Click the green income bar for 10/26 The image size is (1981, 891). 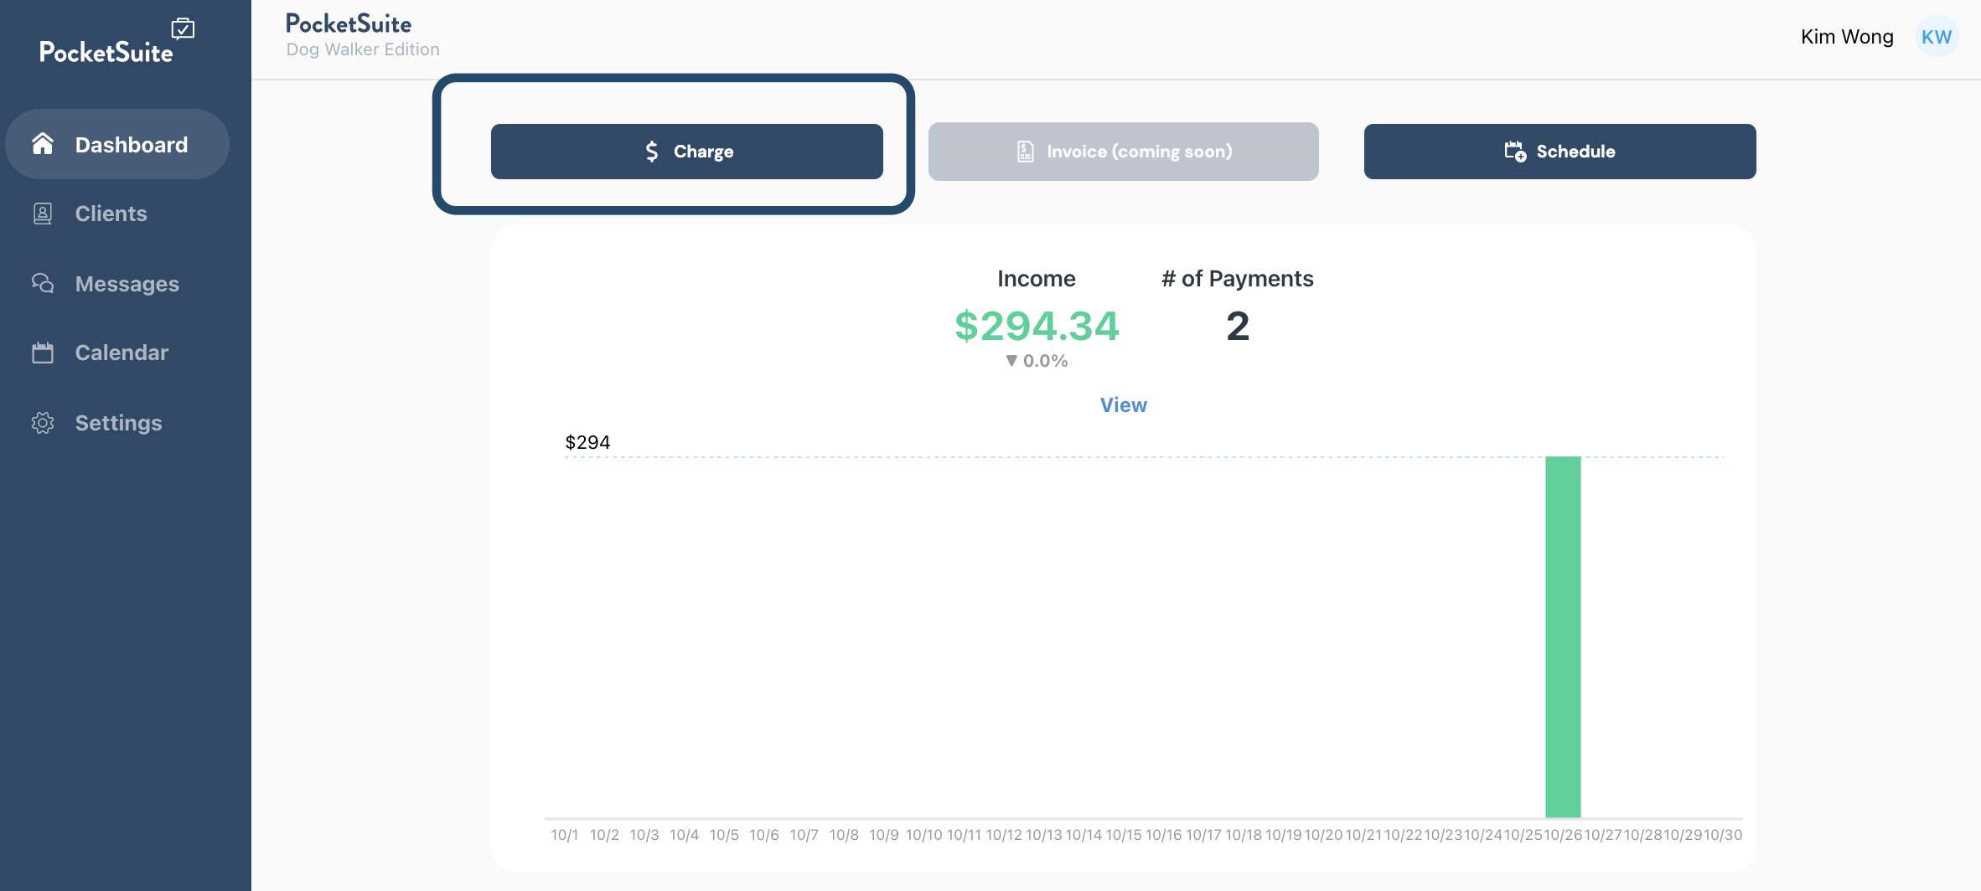coord(1563,636)
